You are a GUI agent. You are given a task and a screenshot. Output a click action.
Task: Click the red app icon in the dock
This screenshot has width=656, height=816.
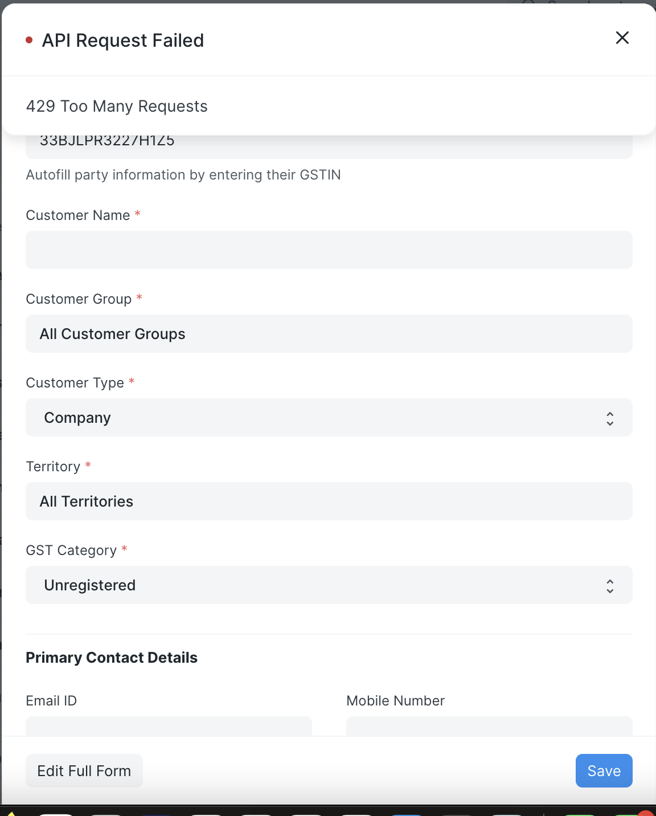click(646, 814)
